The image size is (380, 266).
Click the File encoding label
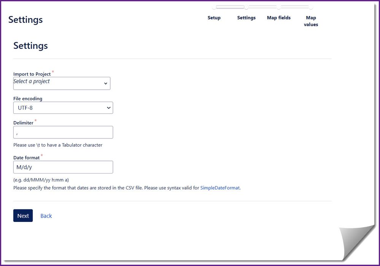(x=28, y=99)
